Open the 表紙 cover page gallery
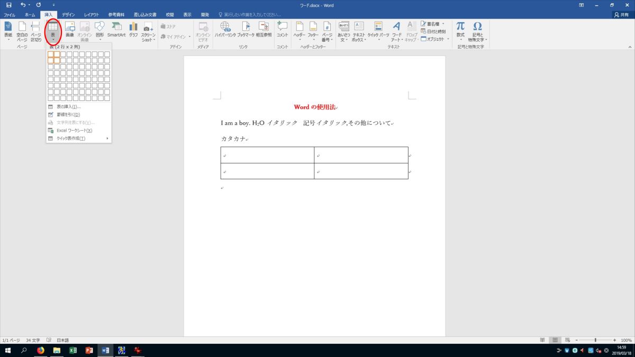Viewport: 635px width, 357px height. pos(8,32)
